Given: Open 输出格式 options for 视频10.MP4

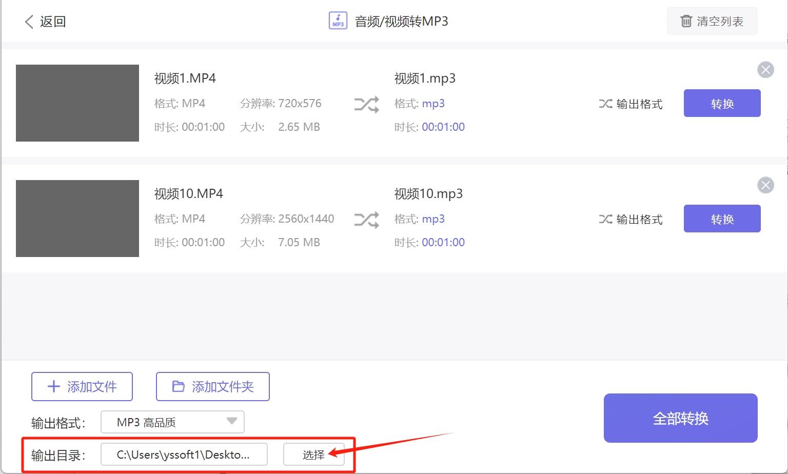Looking at the screenshot, I should click(x=631, y=219).
